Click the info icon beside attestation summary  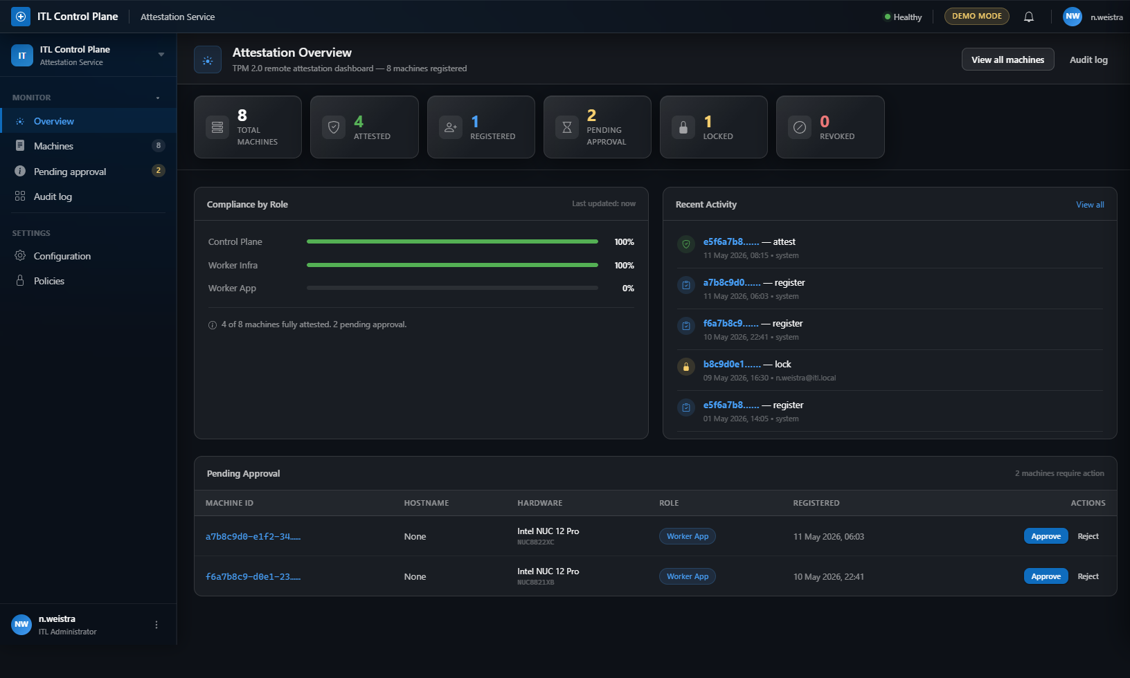pos(213,325)
